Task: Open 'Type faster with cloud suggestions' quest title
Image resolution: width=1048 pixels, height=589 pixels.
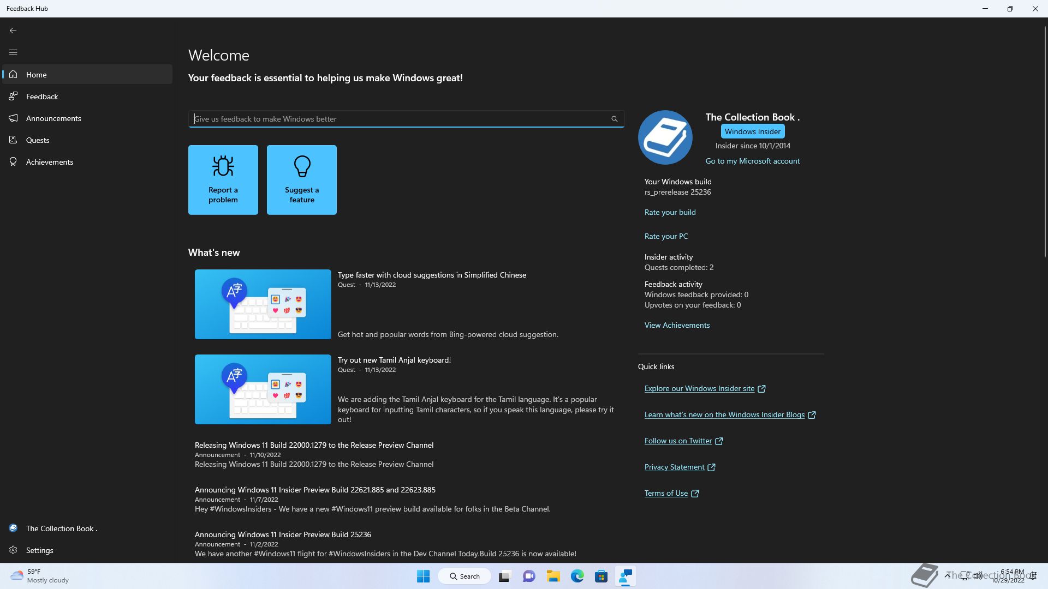Action: click(x=432, y=275)
